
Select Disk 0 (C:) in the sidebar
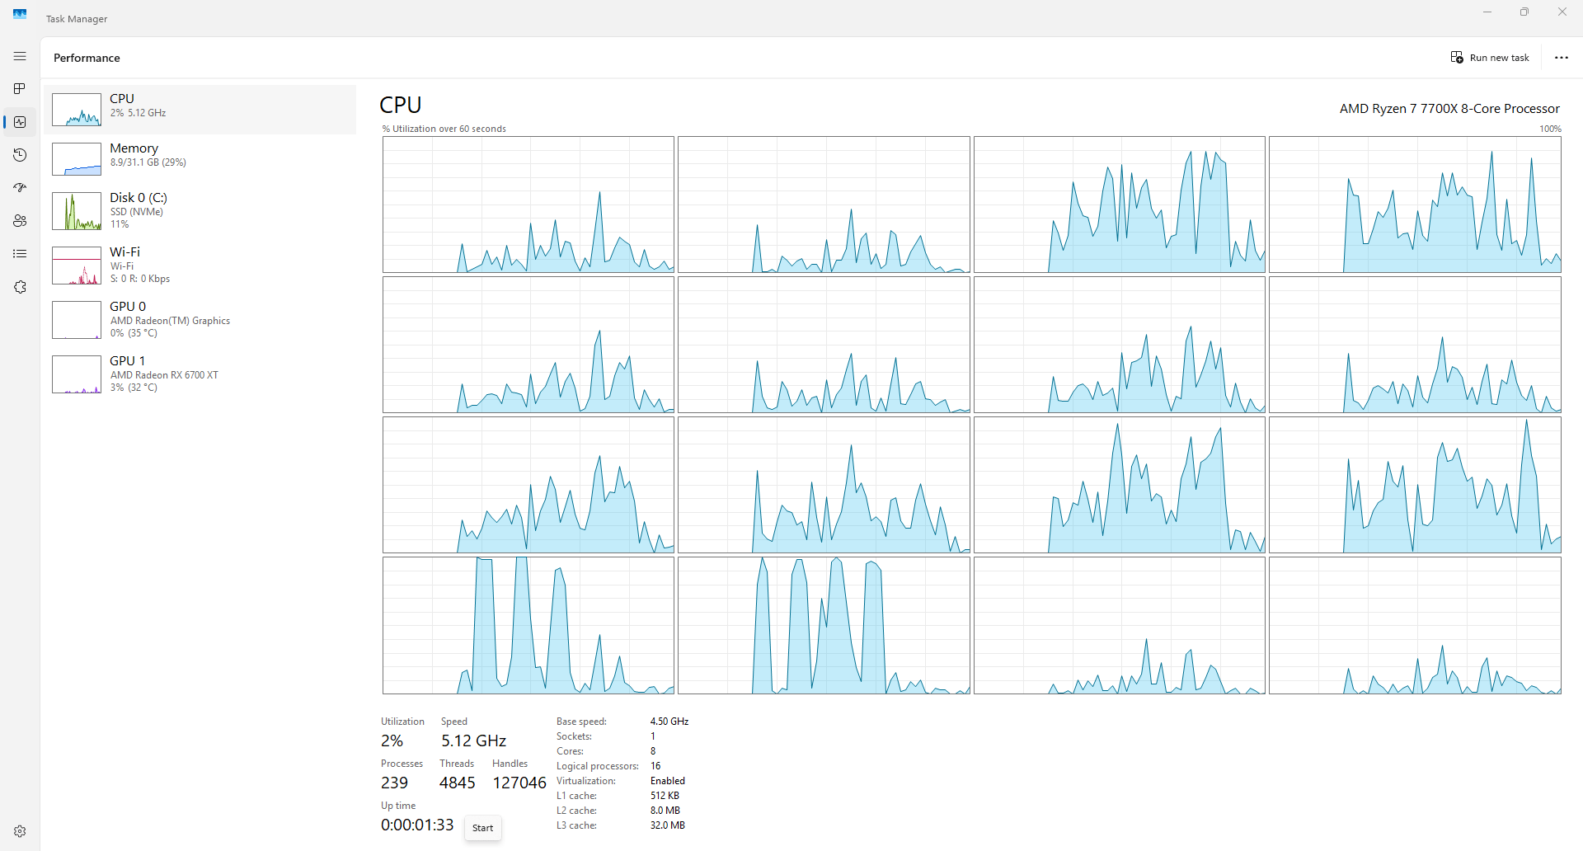200,211
